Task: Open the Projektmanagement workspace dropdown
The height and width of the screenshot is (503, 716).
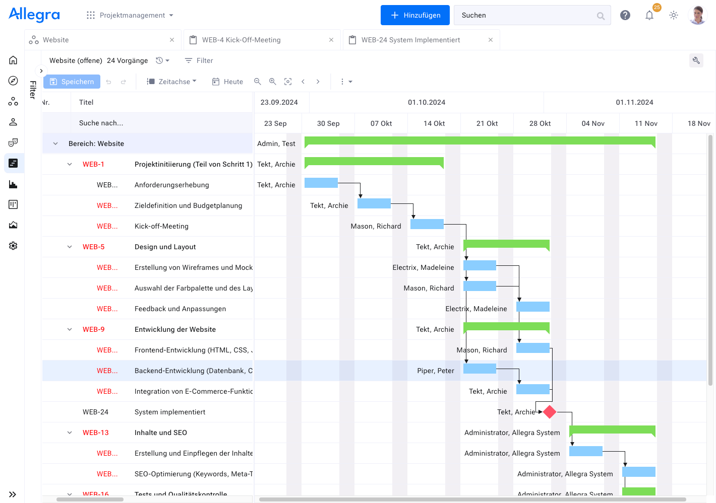Action: click(x=133, y=15)
